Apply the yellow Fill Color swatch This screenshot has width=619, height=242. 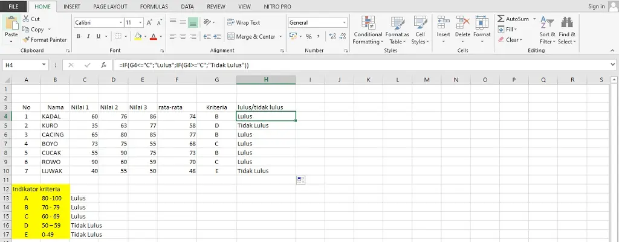coord(138,36)
